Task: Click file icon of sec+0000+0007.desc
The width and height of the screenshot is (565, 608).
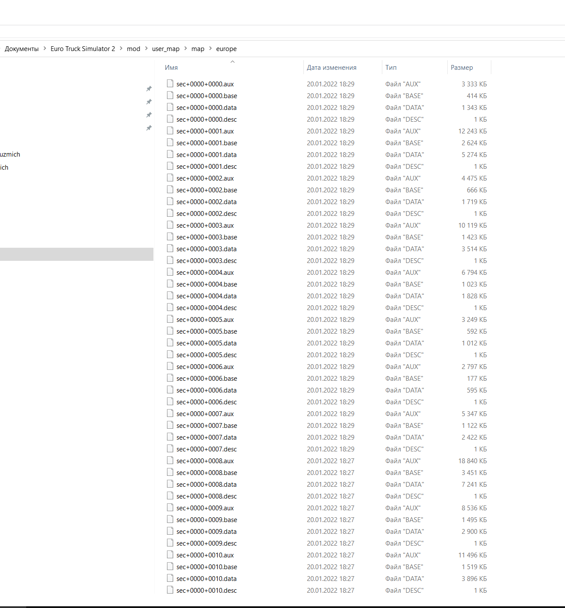Action: (170, 448)
